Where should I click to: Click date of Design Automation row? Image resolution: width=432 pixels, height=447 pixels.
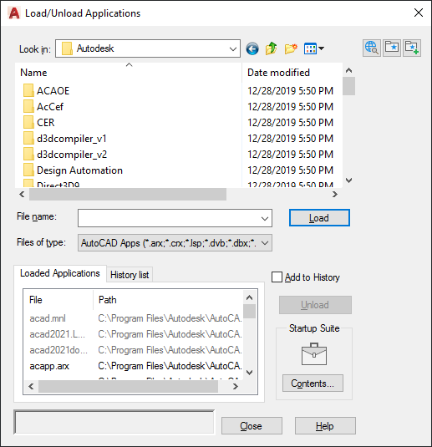pos(290,170)
